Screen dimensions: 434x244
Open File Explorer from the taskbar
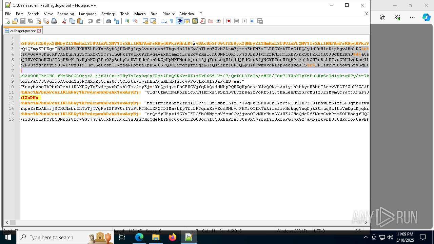coord(156,237)
